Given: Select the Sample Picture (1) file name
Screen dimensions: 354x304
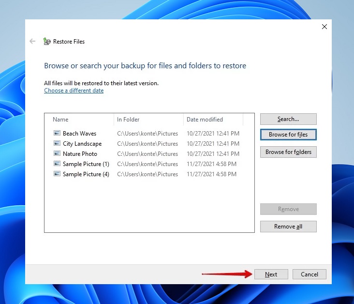Looking at the screenshot, I should pos(86,164).
